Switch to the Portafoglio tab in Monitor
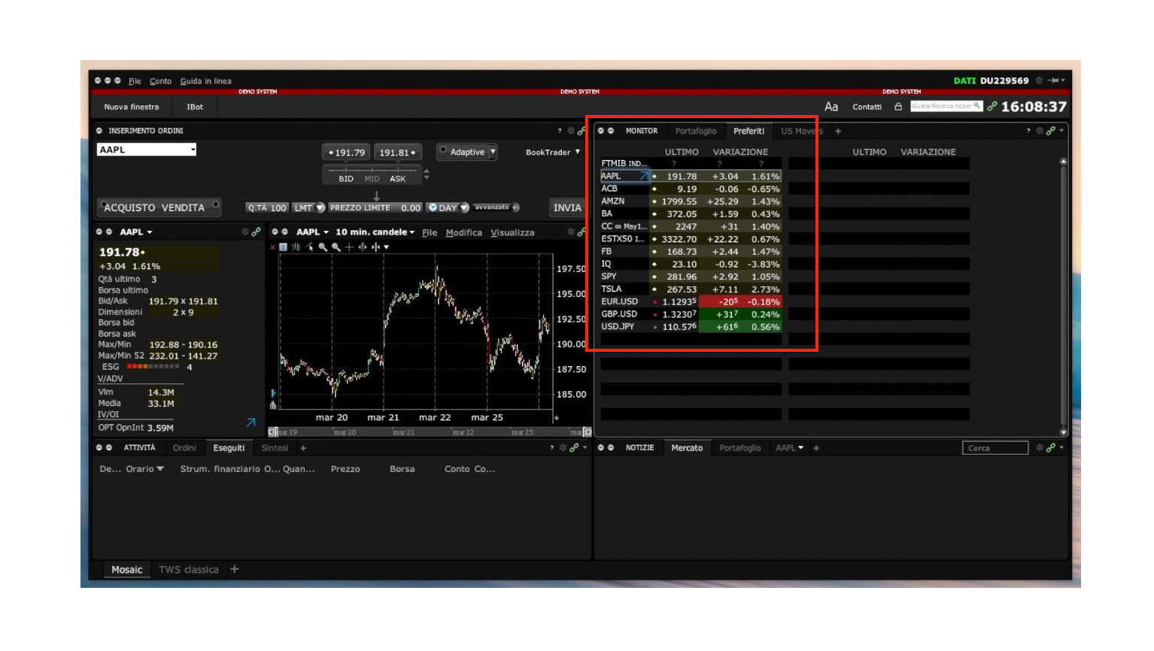Screen dimensions: 1154x651 tap(696, 131)
